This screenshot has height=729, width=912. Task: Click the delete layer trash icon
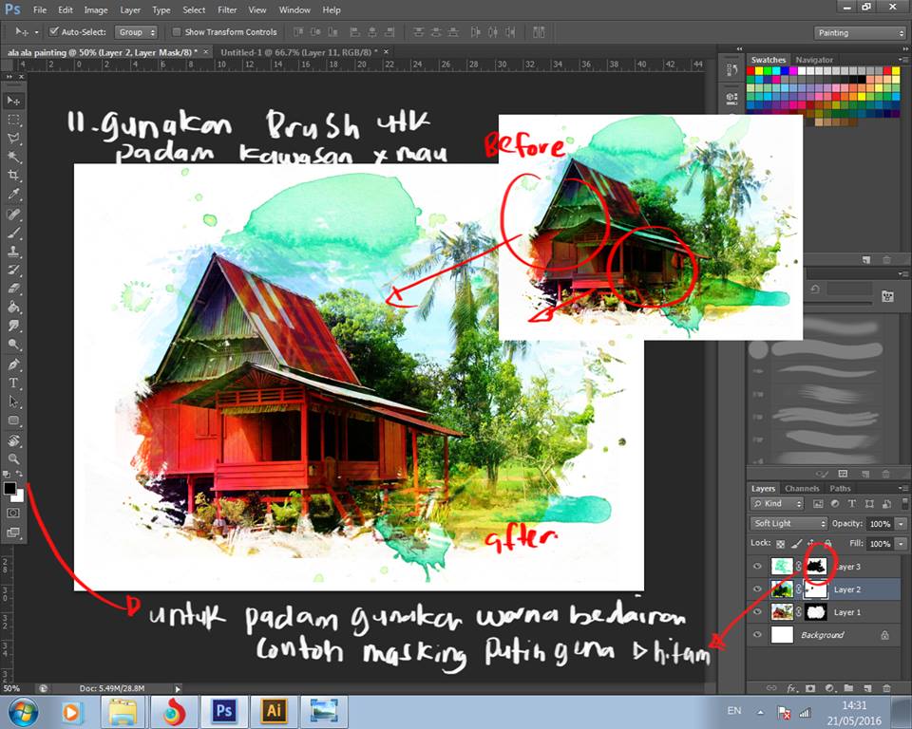pos(886,687)
